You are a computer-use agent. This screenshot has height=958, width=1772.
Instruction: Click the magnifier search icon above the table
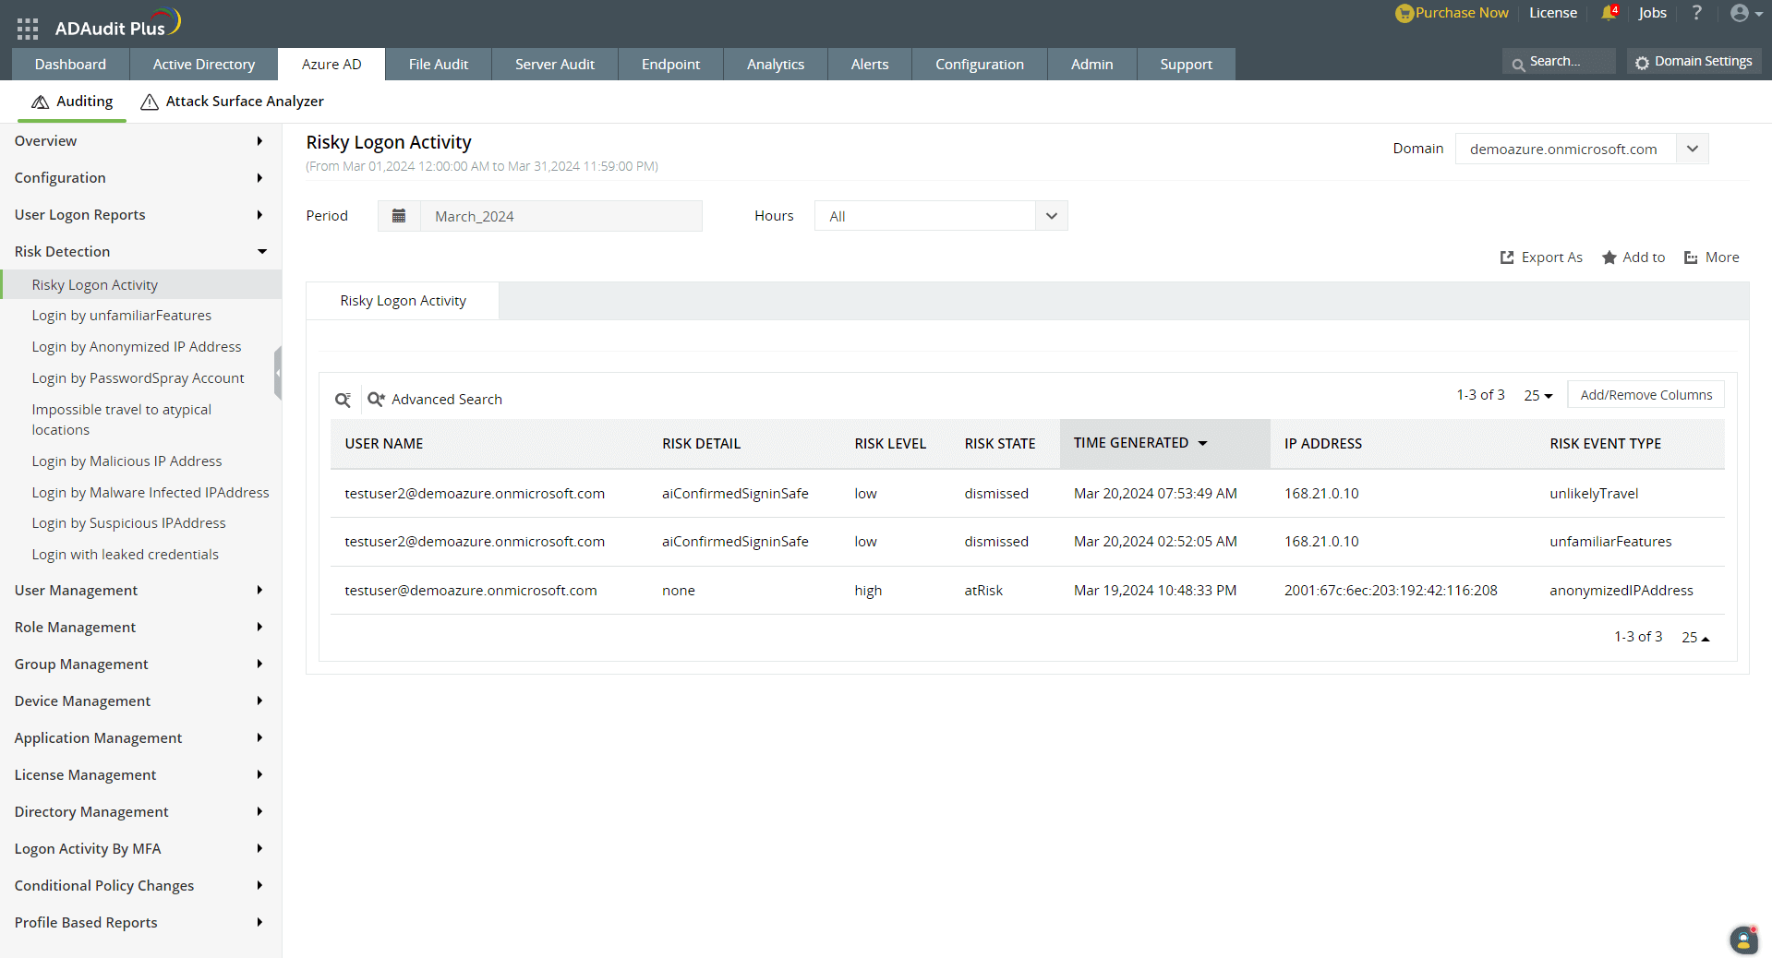tap(343, 400)
